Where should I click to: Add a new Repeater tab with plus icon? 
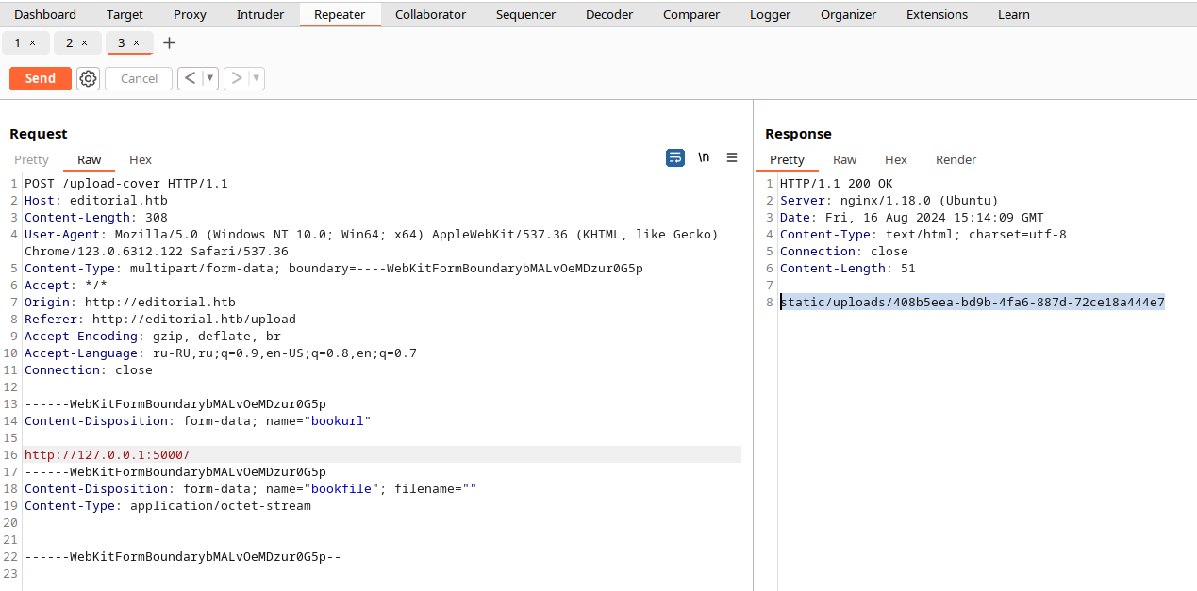[169, 43]
